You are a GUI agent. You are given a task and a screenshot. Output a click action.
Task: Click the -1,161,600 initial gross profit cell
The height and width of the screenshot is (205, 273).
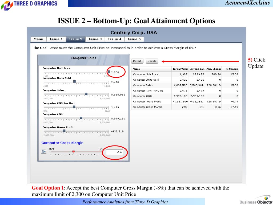180,101
